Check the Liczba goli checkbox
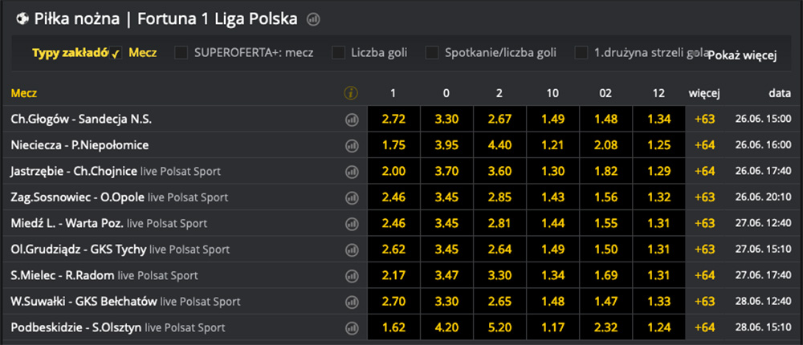The image size is (803, 345). [338, 53]
